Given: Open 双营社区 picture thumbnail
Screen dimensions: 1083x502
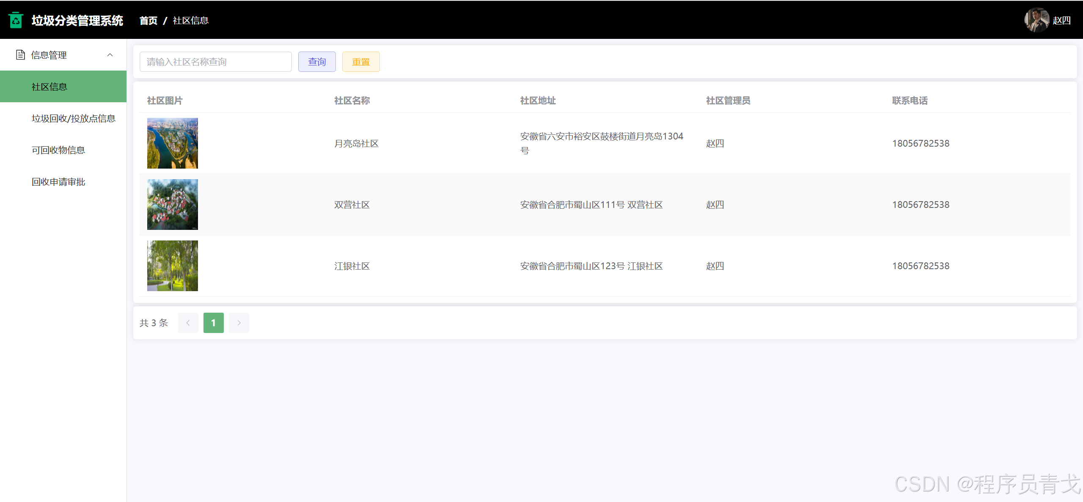Looking at the screenshot, I should pyautogui.click(x=173, y=205).
